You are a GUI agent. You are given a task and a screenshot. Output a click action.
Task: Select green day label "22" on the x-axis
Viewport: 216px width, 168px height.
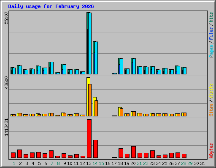pos(146,163)
